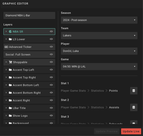Click Player Game Stats in Stat 2 path
The height and width of the screenshot is (136, 143).
73,107
